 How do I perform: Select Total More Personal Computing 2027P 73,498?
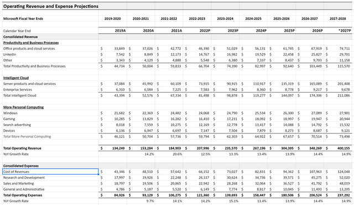(345, 137)
